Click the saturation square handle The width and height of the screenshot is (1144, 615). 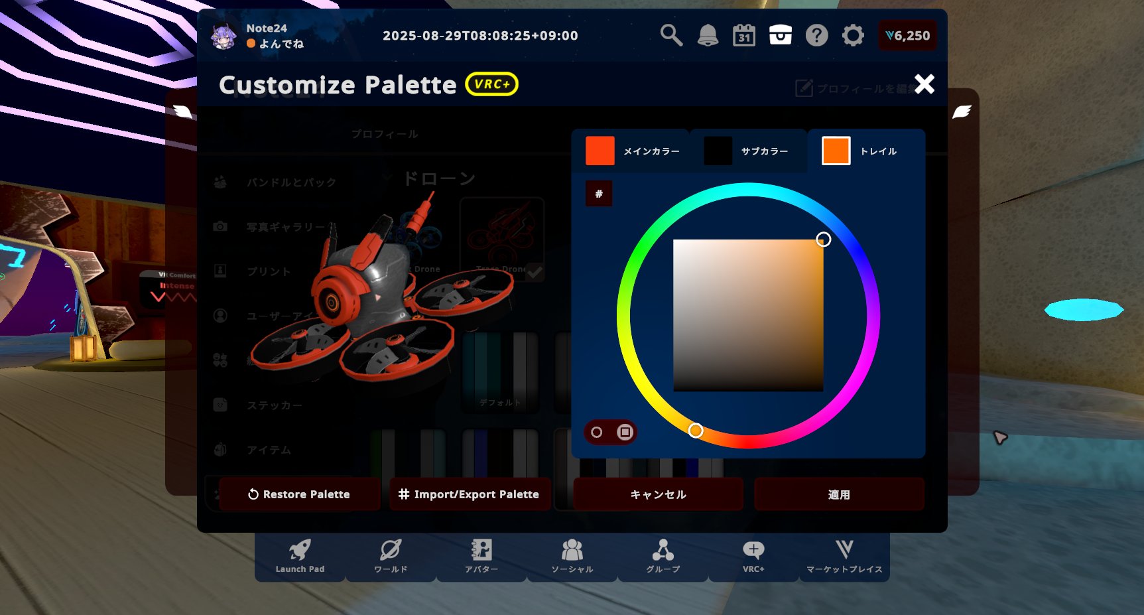pyautogui.click(x=823, y=239)
